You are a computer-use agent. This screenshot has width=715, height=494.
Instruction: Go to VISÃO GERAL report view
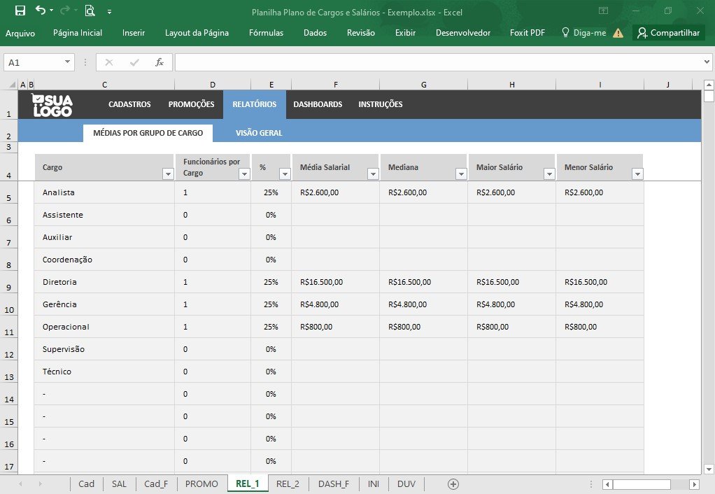pos(259,133)
